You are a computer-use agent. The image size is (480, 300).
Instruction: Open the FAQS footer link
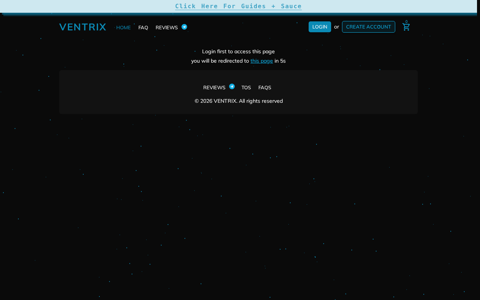(265, 87)
